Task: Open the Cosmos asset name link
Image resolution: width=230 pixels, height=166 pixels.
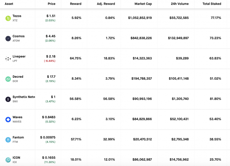Action: click(x=19, y=36)
